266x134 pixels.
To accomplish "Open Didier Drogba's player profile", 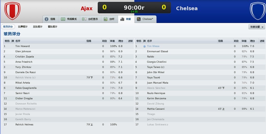I will point(24,98).
